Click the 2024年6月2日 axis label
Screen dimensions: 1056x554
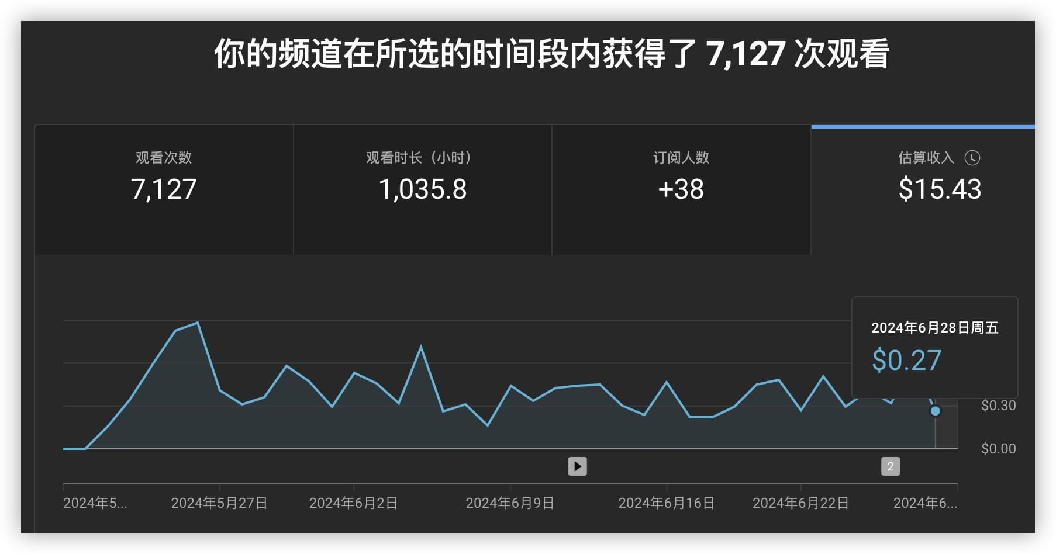coord(353,503)
